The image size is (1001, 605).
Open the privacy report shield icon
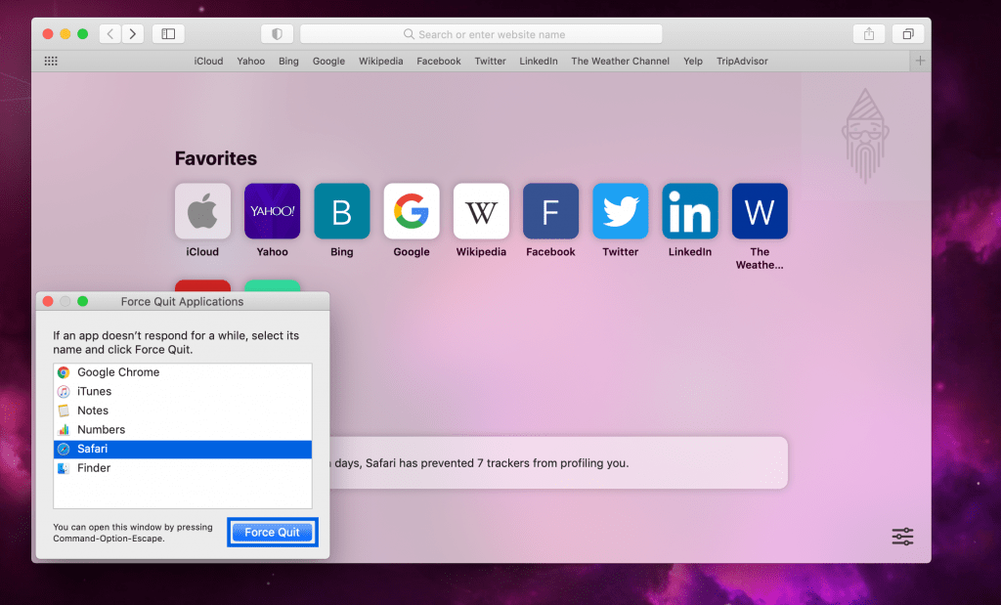(x=277, y=34)
